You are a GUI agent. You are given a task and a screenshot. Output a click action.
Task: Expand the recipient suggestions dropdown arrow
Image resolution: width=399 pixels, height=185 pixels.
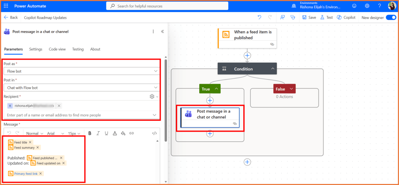(x=154, y=115)
